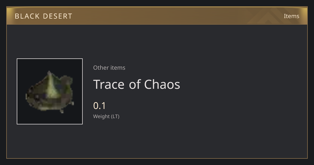Image resolution: width=314 pixels, height=165 pixels.
Task: Click the Trace of Chaos item icon
Action: pos(50,91)
